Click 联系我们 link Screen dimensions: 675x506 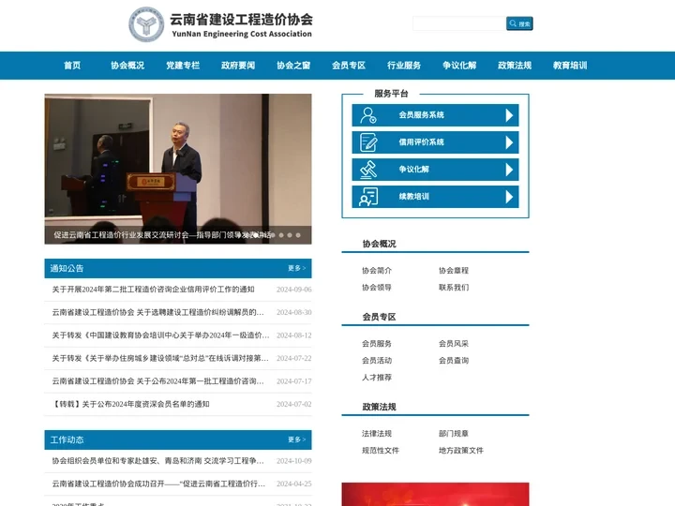click(x=454, y=288)
